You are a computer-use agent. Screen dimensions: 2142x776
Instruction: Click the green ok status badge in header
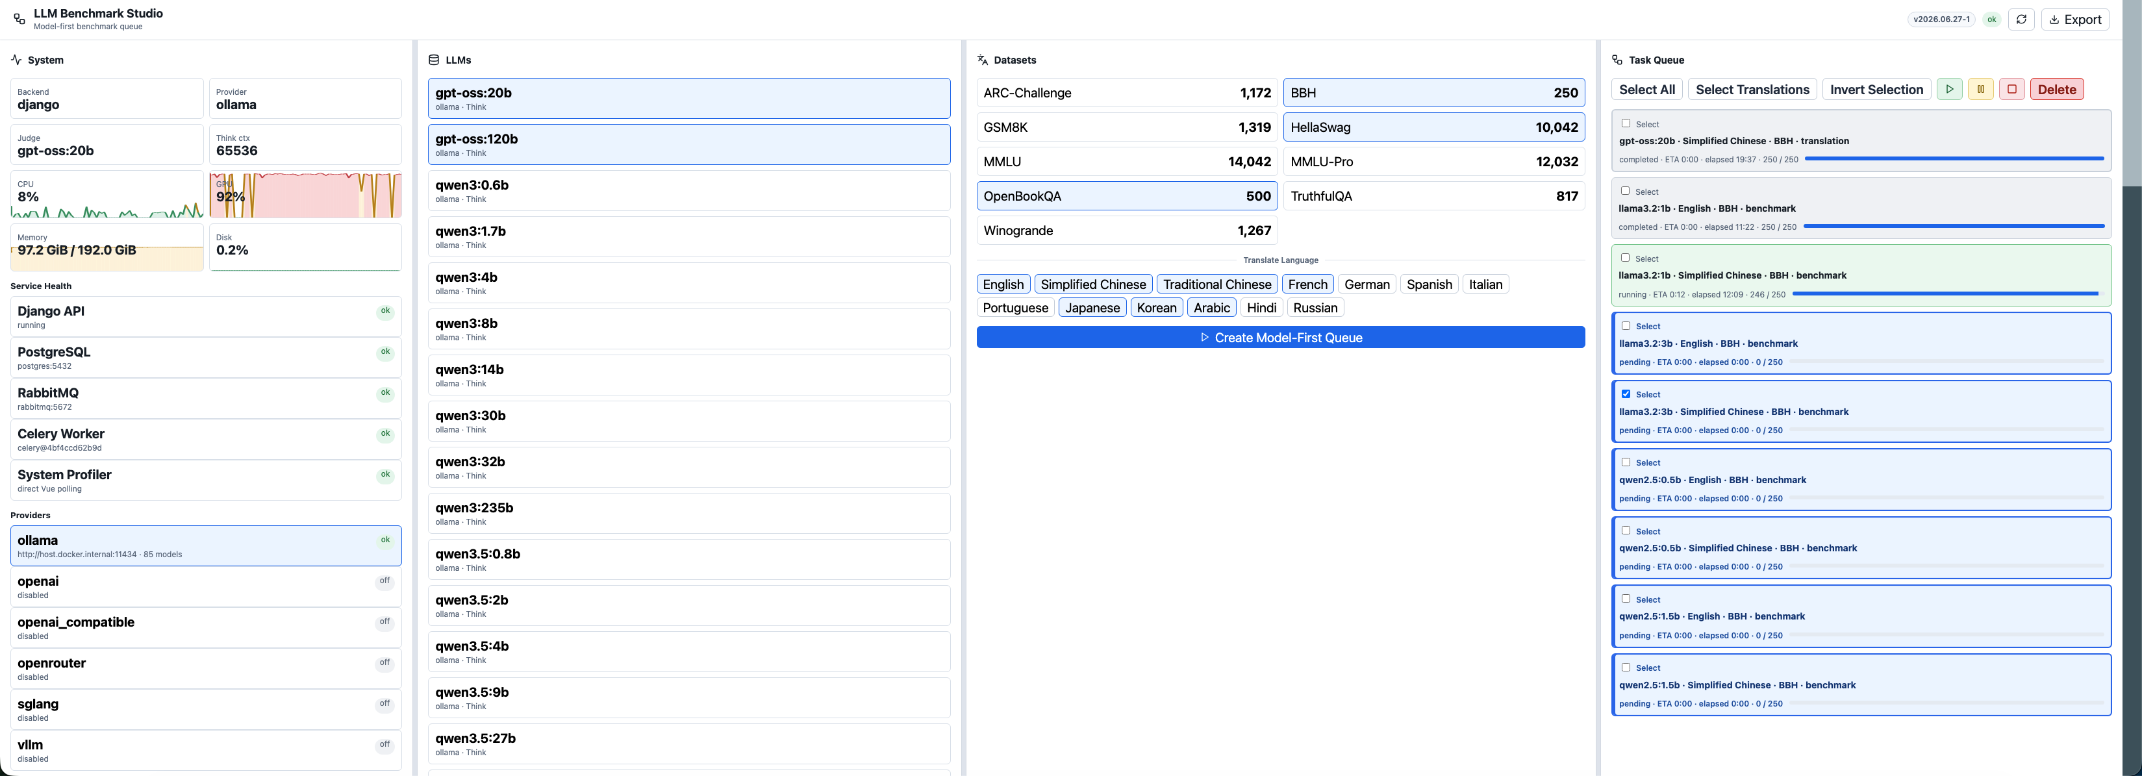click(1991, 19)
